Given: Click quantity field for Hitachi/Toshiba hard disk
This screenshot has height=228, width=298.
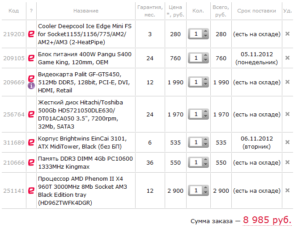Looking at the screenshot, I should 196,115.
